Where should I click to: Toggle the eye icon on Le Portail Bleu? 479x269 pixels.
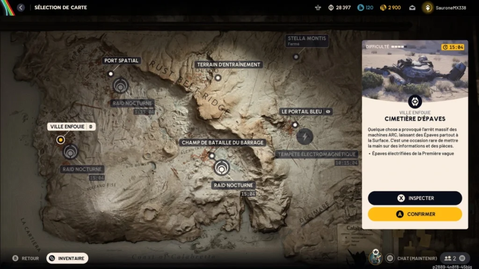tap(328, 112)
